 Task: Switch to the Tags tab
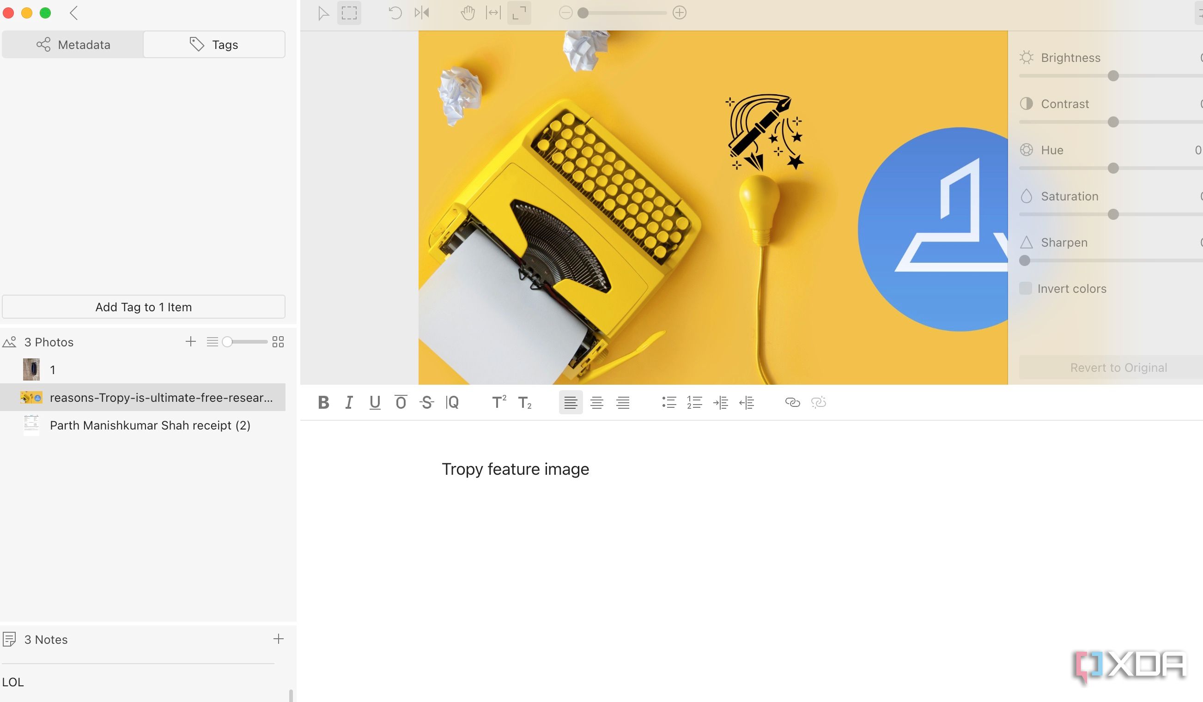click(214, 44)
